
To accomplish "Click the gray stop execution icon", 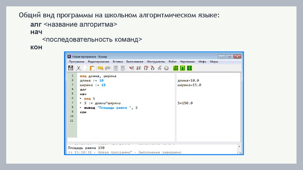I will [x=166, y=68].
